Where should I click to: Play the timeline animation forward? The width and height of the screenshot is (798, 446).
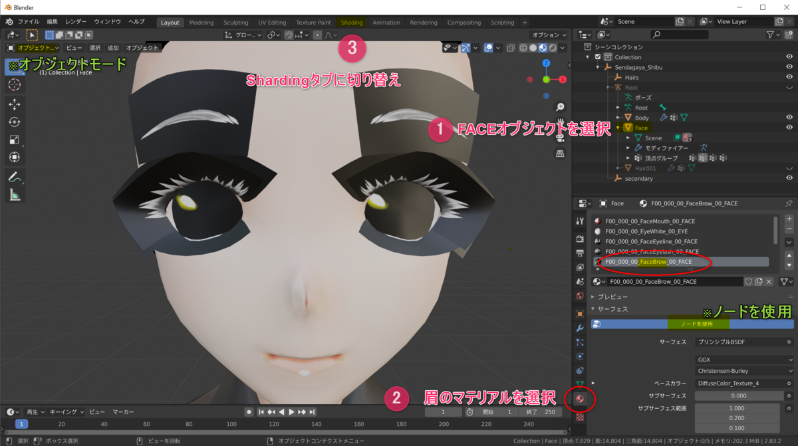[x=291, y=412]
